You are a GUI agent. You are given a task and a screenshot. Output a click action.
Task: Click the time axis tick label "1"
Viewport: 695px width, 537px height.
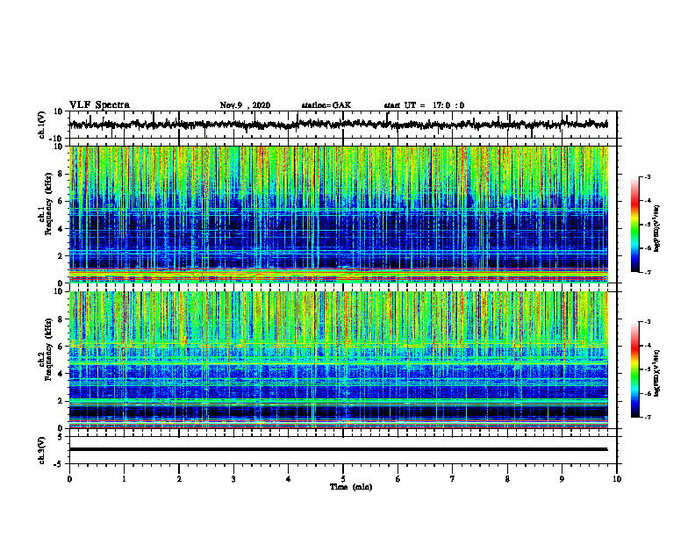click(124, 479)
